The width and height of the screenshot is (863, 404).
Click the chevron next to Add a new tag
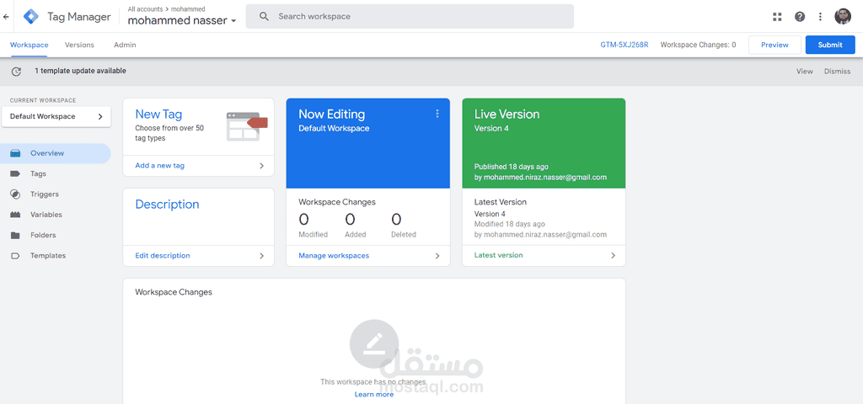[x=262, y=166]
